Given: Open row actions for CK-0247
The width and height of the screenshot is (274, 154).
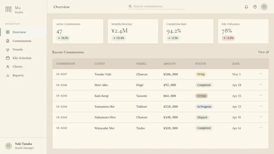Looking at the screenshot, I should (261, 74).
